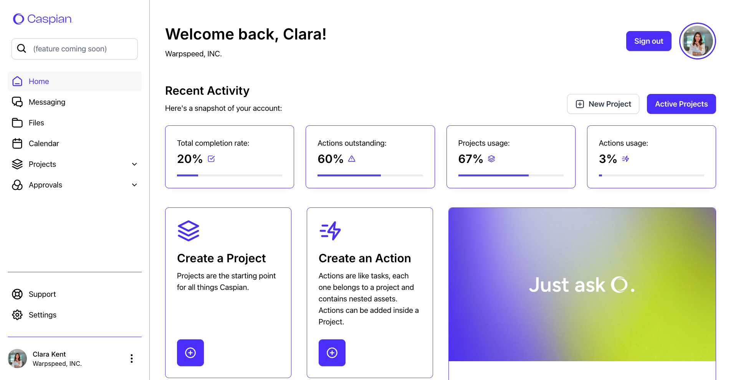The image size is (731, 380).
Task: Click the checkmark icon beside 20% completion
Action: coord(211,159)
